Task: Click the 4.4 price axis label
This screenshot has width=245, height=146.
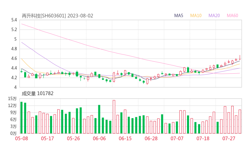Action: (x=14, y=68)
